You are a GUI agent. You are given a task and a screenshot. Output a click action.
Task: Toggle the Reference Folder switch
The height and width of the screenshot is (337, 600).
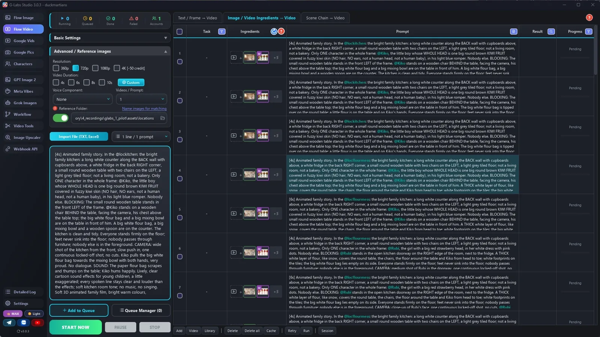click(x=60, y=118)
